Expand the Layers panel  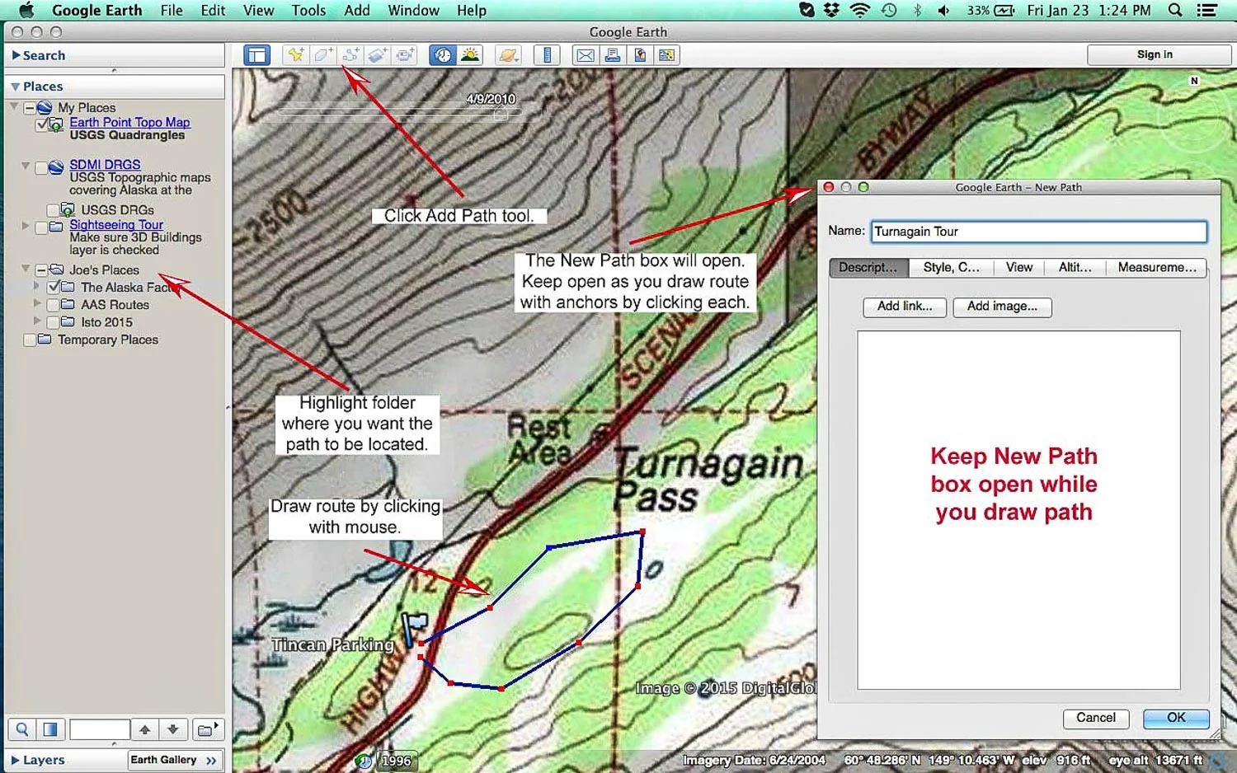tap(16, 760)
